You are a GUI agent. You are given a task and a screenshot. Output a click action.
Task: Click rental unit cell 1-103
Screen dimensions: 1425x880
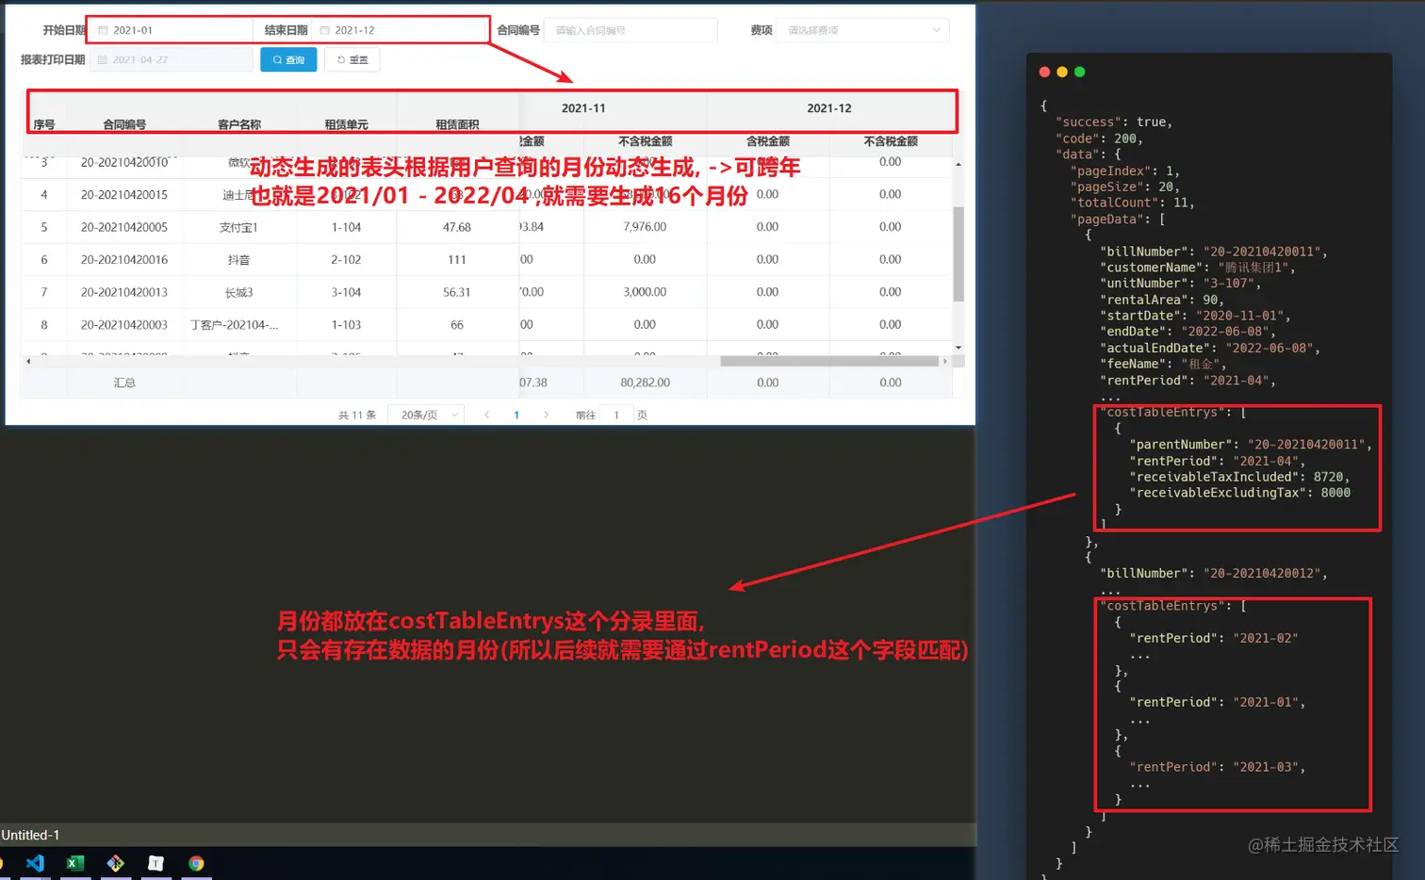click(346, 325)
